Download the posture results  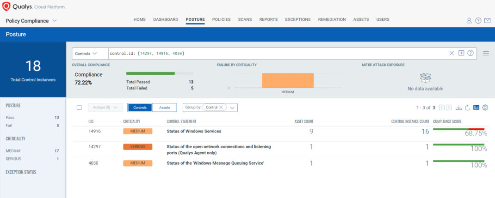459,108
